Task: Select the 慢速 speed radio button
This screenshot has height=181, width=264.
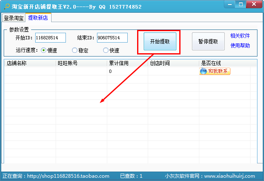Action: click(x=43, y=50)
